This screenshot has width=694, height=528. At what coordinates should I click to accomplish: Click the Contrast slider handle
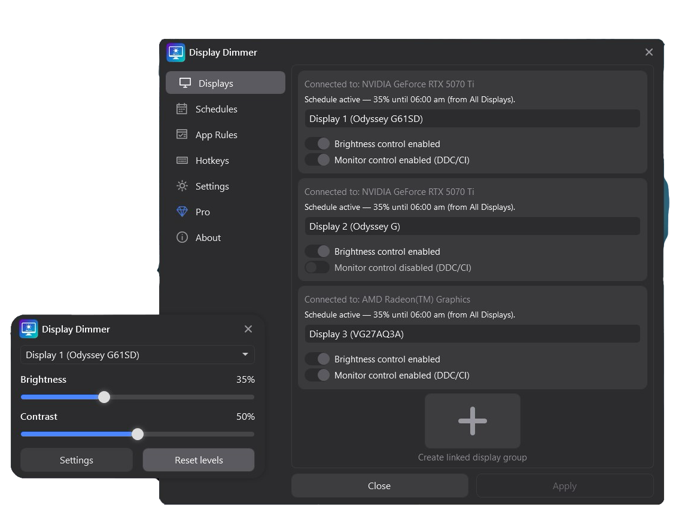(x=138, y=434)
